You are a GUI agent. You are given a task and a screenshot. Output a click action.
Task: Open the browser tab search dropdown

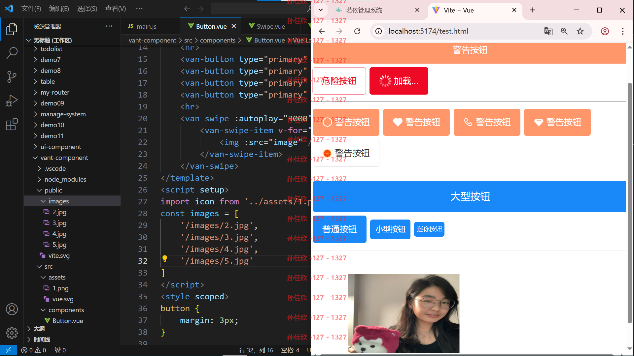(321, 10)
